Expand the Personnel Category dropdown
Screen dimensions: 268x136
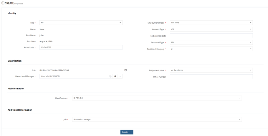point(250,49)
